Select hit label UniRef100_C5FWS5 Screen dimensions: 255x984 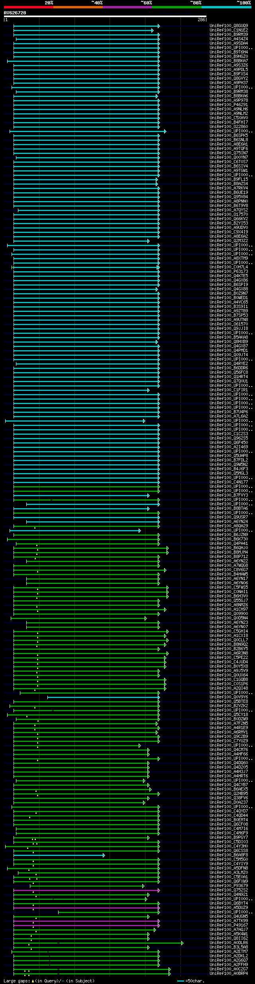[x=229, y=588]
